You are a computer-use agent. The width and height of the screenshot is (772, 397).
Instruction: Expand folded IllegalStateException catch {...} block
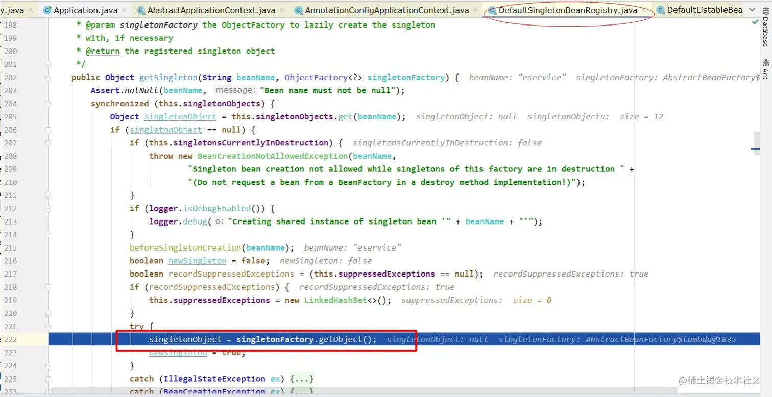coord(301,379)
